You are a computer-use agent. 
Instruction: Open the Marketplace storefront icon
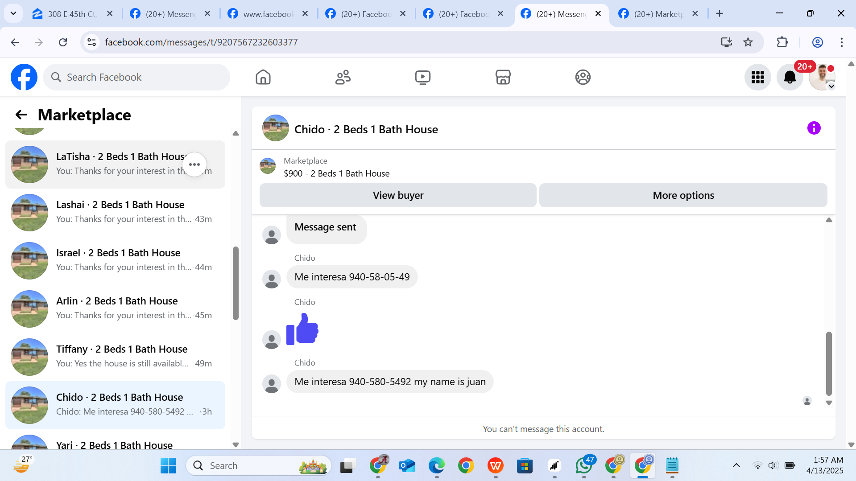tap(503, 77)
